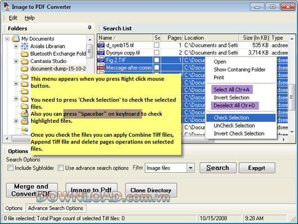Click the search list scroll up arrow
This screenshot has width=298, height=224.
292,39
